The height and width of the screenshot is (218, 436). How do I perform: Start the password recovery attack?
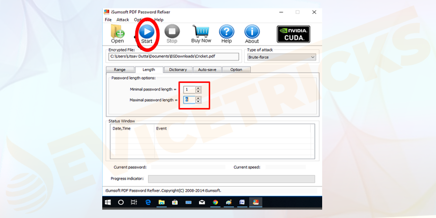(x=146, y=34)
